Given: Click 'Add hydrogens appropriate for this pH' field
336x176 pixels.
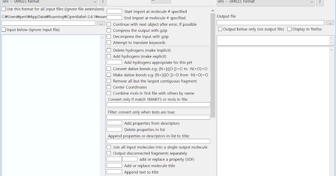Looking at the screenshot, I should pos(114,62).
